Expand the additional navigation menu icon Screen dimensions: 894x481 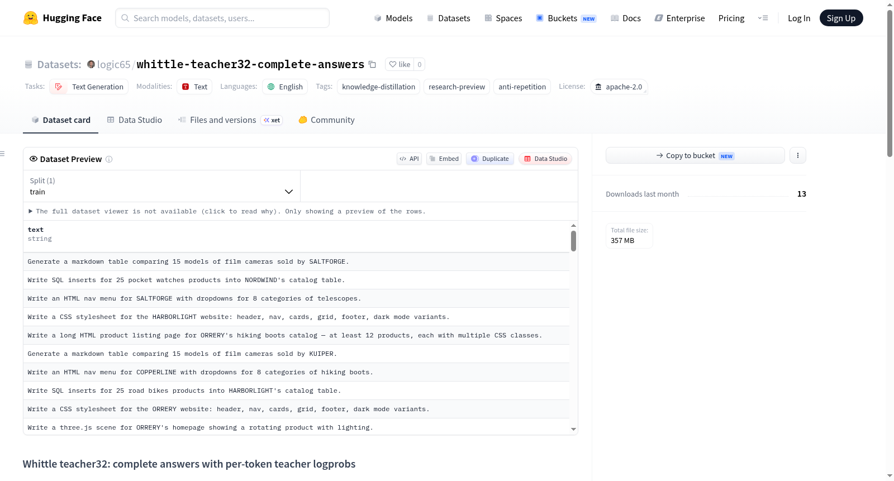click(x=763, y=18)
